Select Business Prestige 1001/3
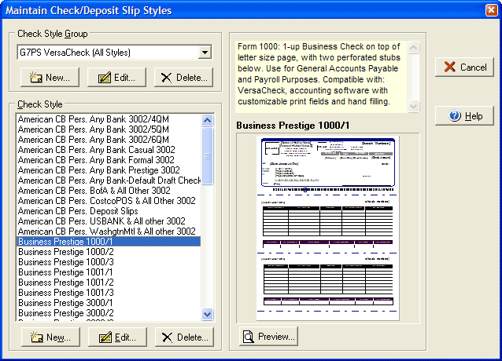Image resolution: width=502 pixels, height=361 pixels. pyautogui.click(x=109, y=293)
